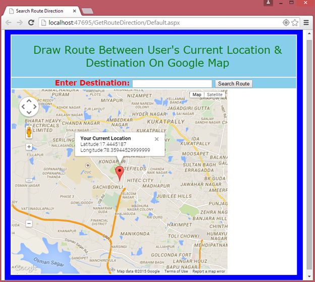
Task: Click the GACHIBOWLI map label
Action: (x=108, y=187)
